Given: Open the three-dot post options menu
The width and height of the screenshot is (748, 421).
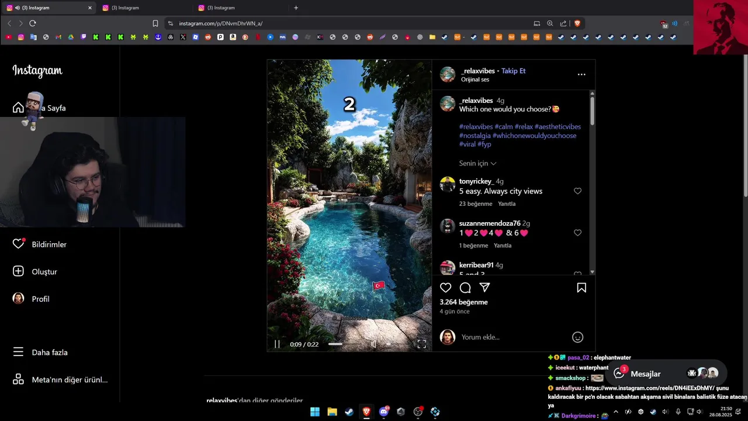Looking at the screenshot, I should point(581,74).
